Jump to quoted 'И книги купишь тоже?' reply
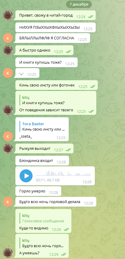Screen dimensions: 125x259 pyautogui.click(x=43, y=100)
